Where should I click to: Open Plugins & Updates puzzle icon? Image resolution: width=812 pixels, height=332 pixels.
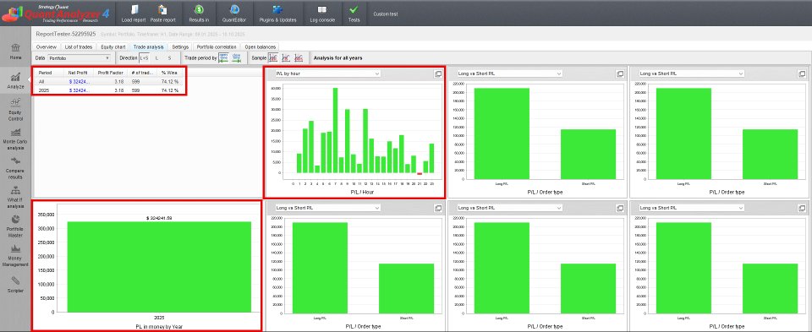pyautogui.click(x=277, y=9)
